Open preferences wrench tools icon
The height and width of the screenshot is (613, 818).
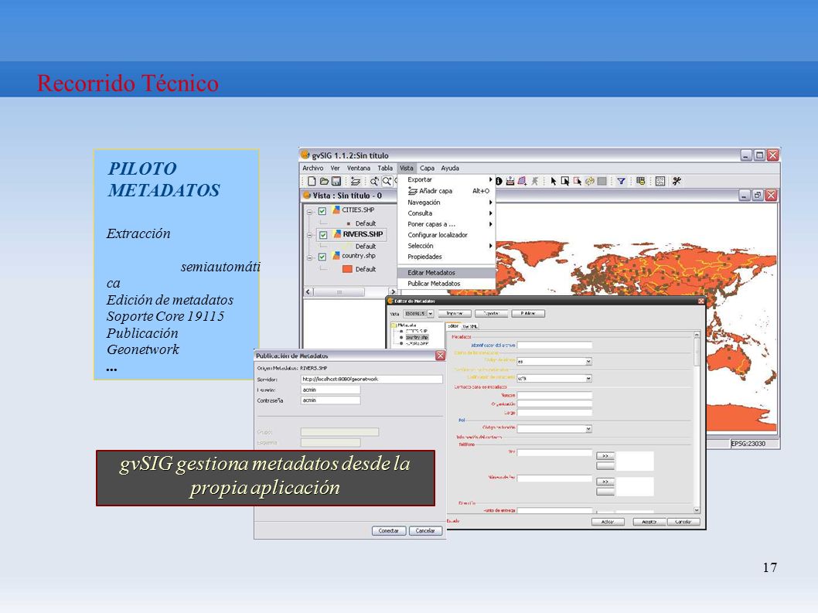pos(677,181)
